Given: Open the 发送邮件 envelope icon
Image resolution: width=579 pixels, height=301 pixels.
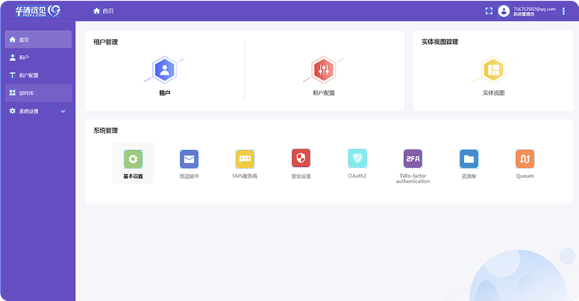Looking at the screenshot, I should pos(189,159).
